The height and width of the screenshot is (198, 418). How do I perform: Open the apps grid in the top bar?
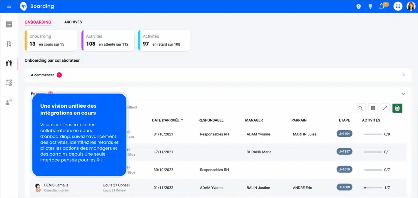tap(398, 6)
